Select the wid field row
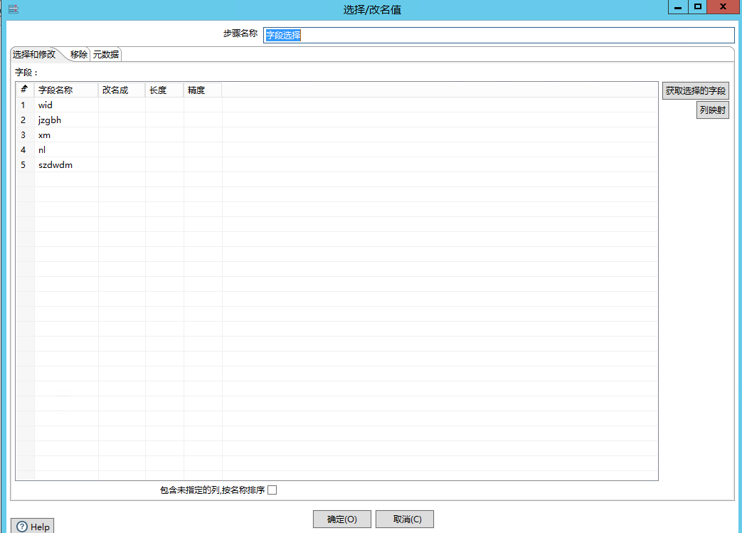 pos(336,105)
